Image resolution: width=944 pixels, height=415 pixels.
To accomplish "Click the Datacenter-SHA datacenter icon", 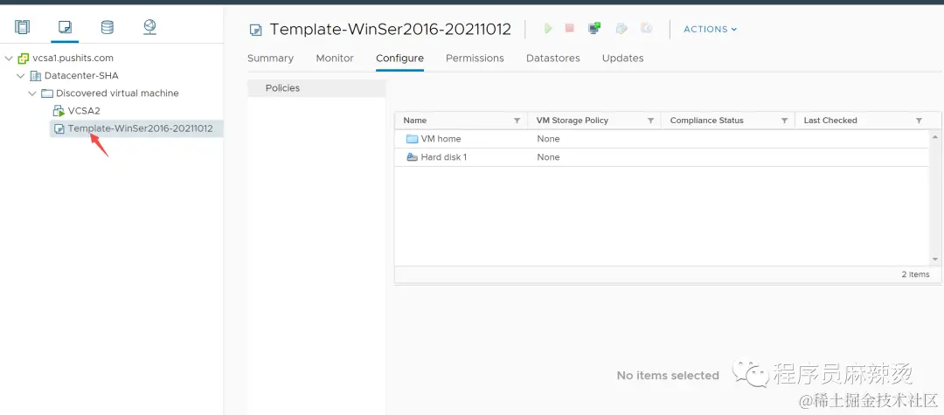I will (x=36, y=76).
